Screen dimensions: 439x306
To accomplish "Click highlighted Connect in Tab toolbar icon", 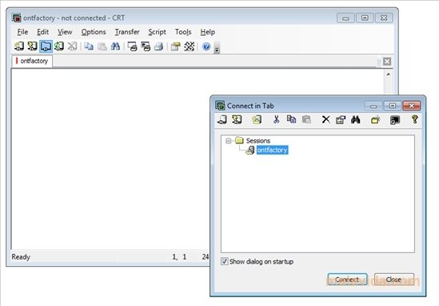I will click(x=46, y=46).
